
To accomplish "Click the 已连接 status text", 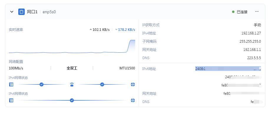I will pyautogui.click(x=242, y=12).
